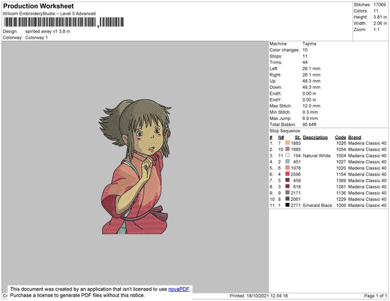Click the embroidered girl design preview
The height and width of the screenshot is (301, 390).
click(x=135, y=167)
